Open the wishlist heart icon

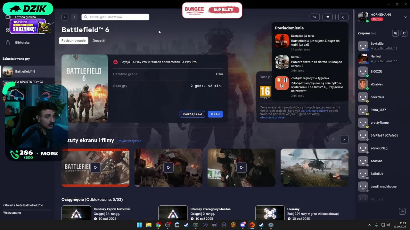coord(315,17)
